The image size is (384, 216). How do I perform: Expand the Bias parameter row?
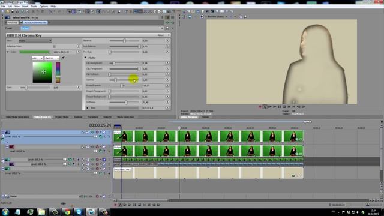point(88,108)
